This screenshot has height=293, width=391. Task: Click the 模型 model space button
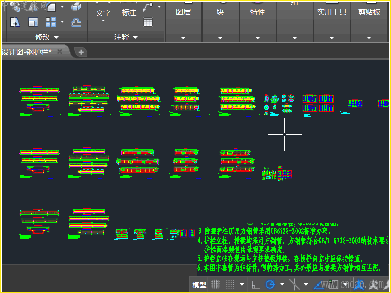(199, 285)
